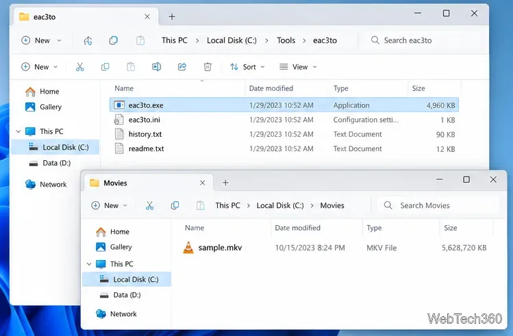
Task: Open the View dropdown in eac3to window
Action: [298, 67]
